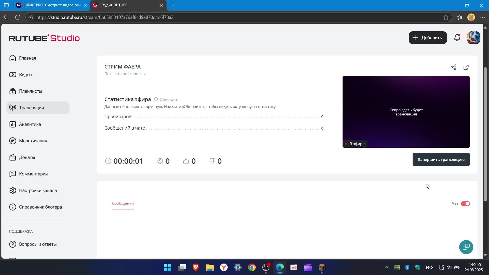Open the notifications bell
The height and width of the screenshot is (275, 489).
[x=457, y=38]
